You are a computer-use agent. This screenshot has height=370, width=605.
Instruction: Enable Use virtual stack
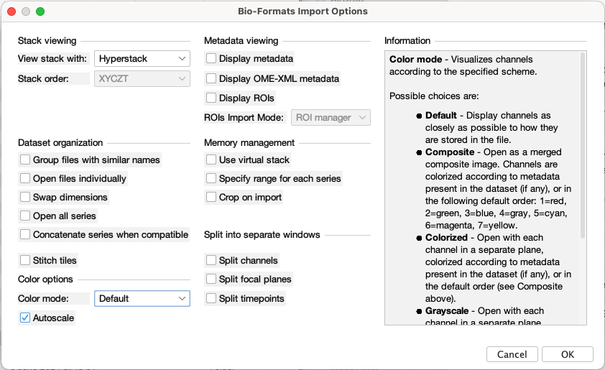(x=211, y=159)
